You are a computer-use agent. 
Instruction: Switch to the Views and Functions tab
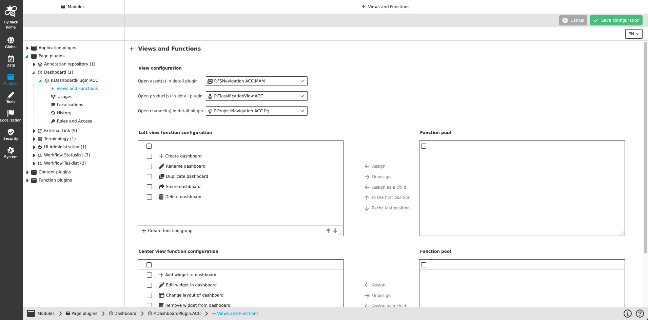385,6
